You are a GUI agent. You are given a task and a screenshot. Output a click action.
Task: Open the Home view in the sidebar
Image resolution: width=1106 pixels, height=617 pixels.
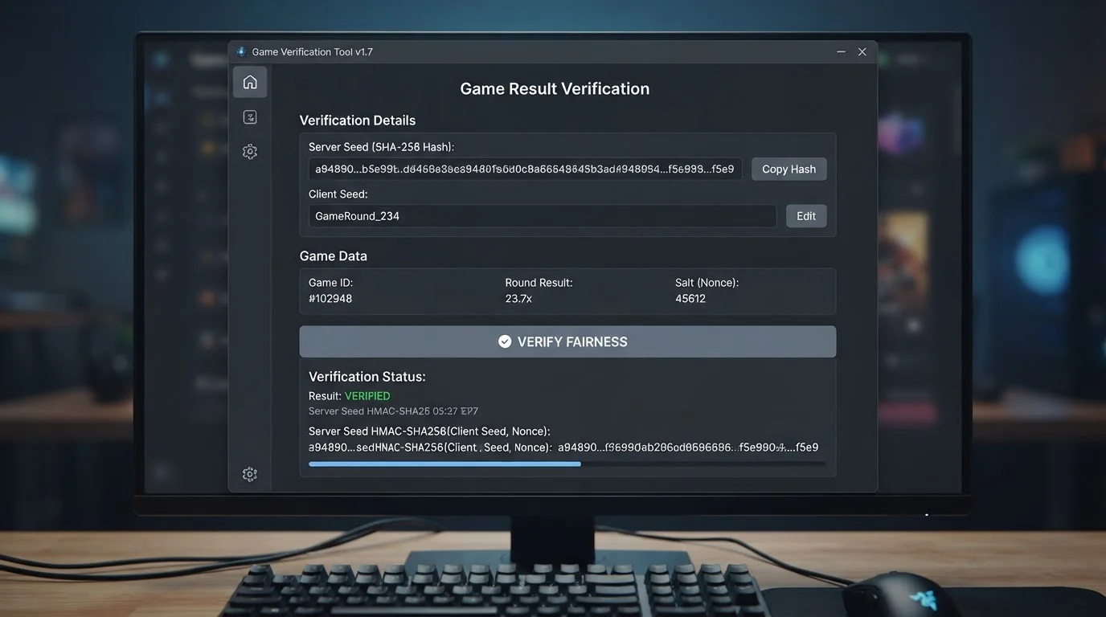coord(250,82)
